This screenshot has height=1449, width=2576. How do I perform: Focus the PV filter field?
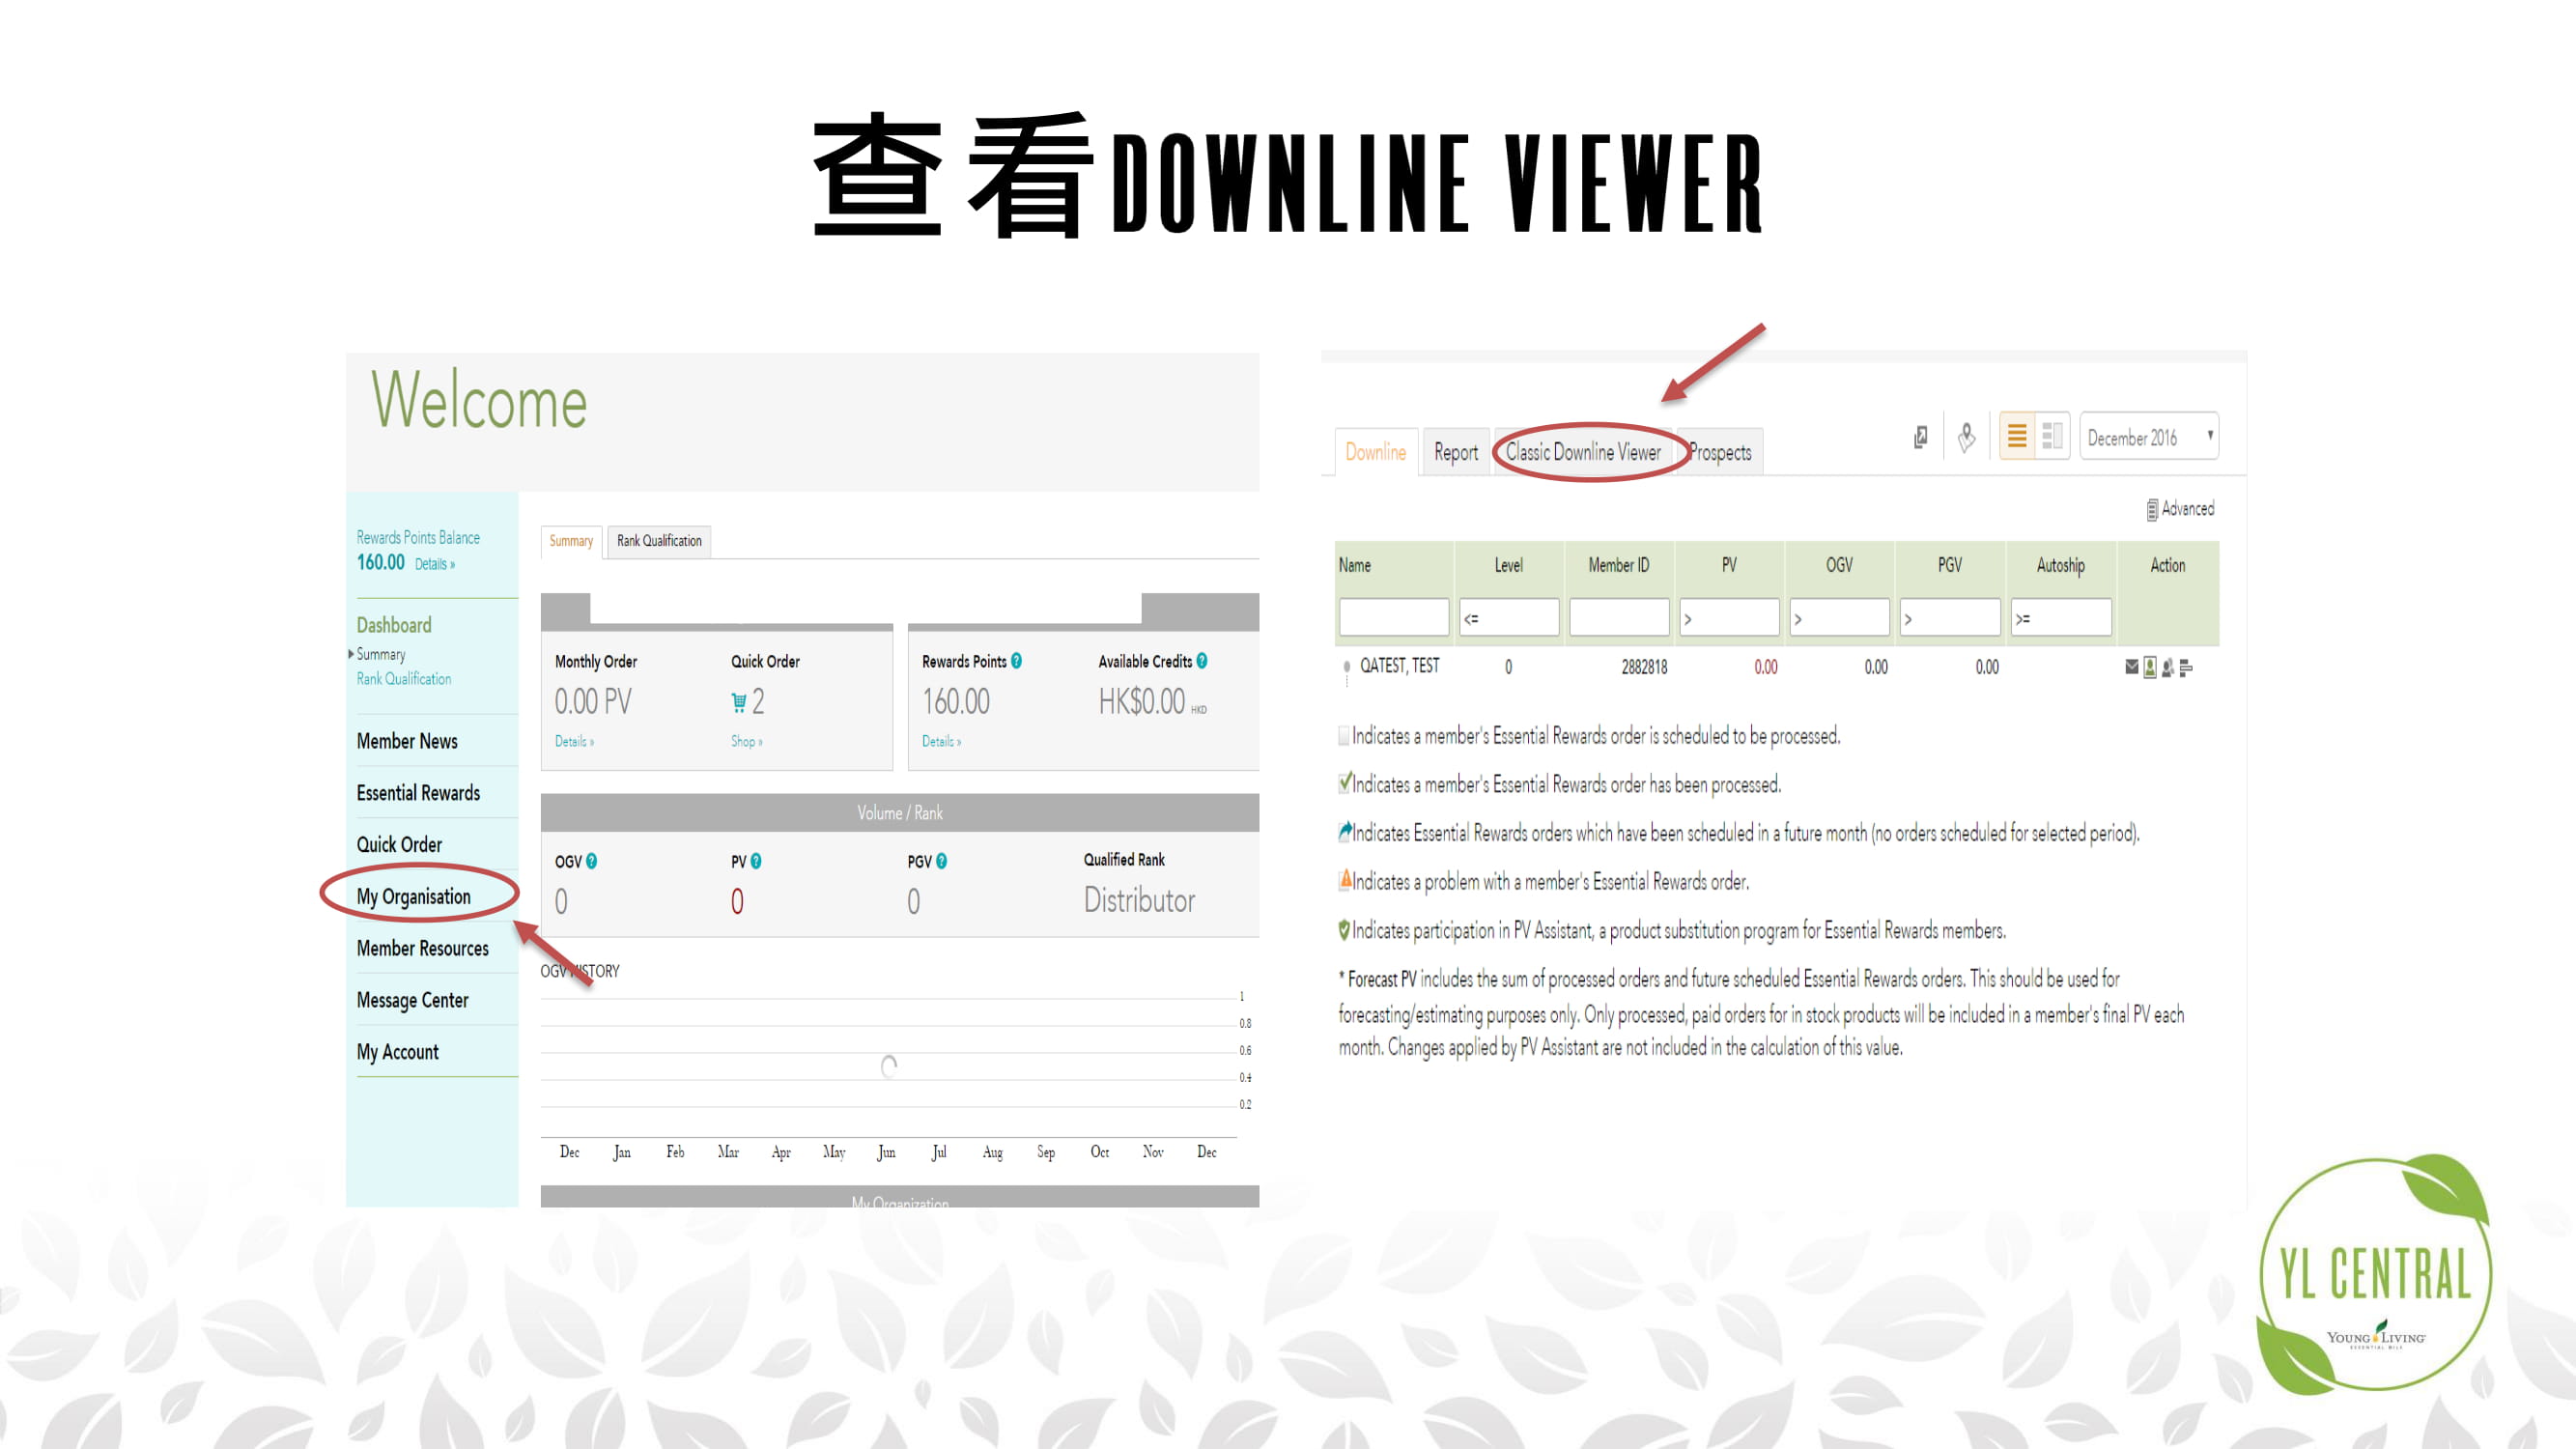click(1729, 617)
